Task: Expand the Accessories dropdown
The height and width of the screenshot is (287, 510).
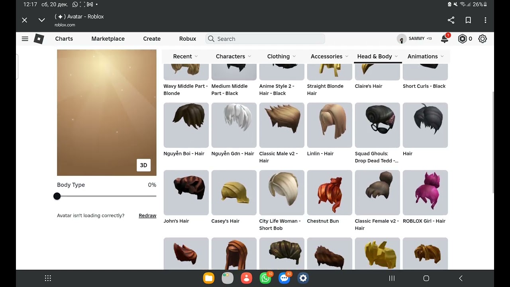Action: coord(330,56)
